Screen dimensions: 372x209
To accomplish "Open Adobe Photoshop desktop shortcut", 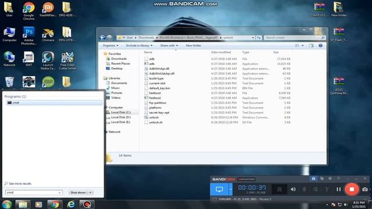I will [x=28, y=35].
